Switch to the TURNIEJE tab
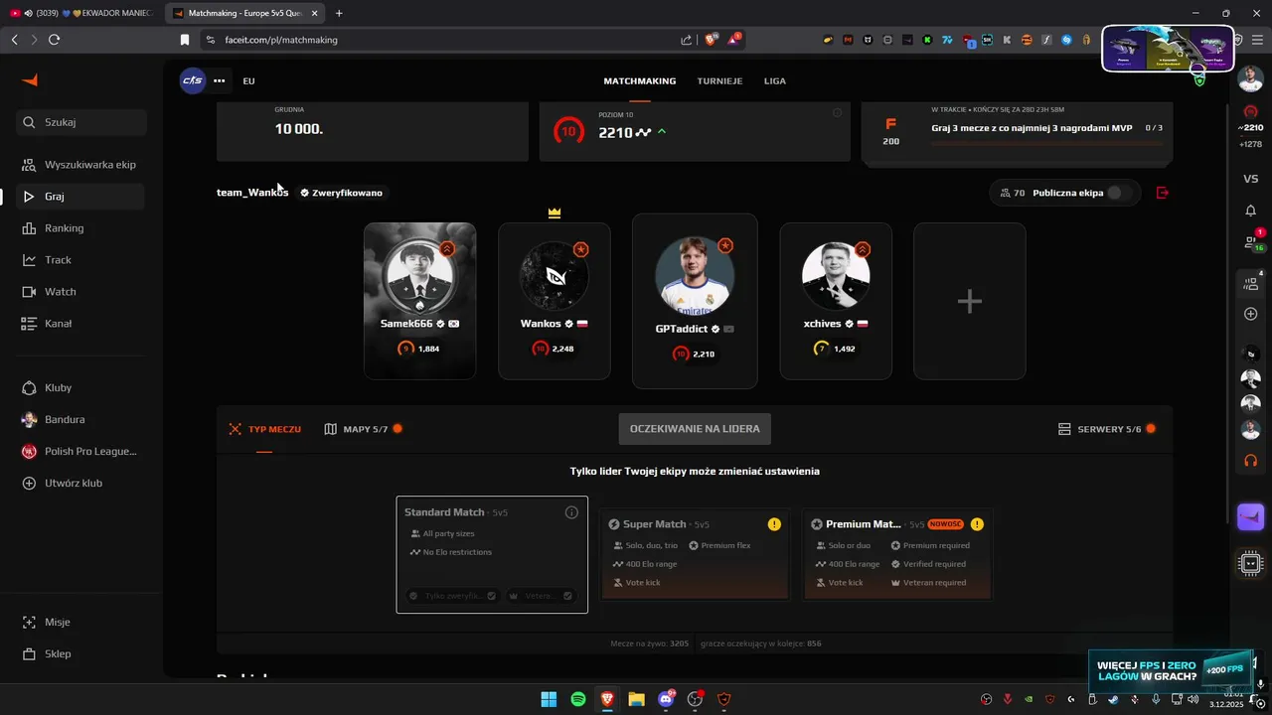The width and height of the screenshot is (1272, 715). [719, 80]
